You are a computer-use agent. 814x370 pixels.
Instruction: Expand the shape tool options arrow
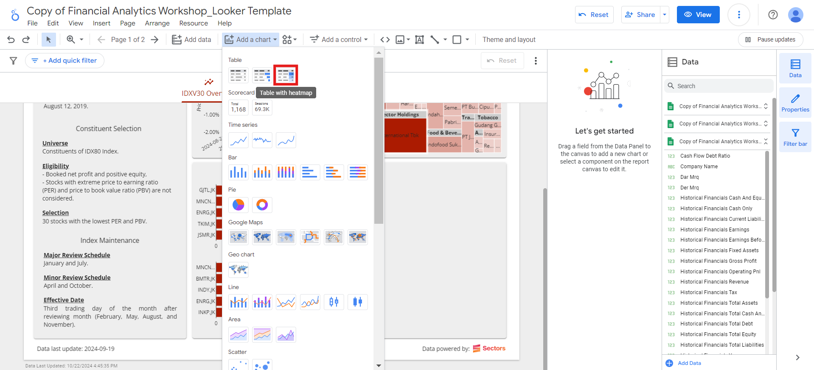(467, 39)
